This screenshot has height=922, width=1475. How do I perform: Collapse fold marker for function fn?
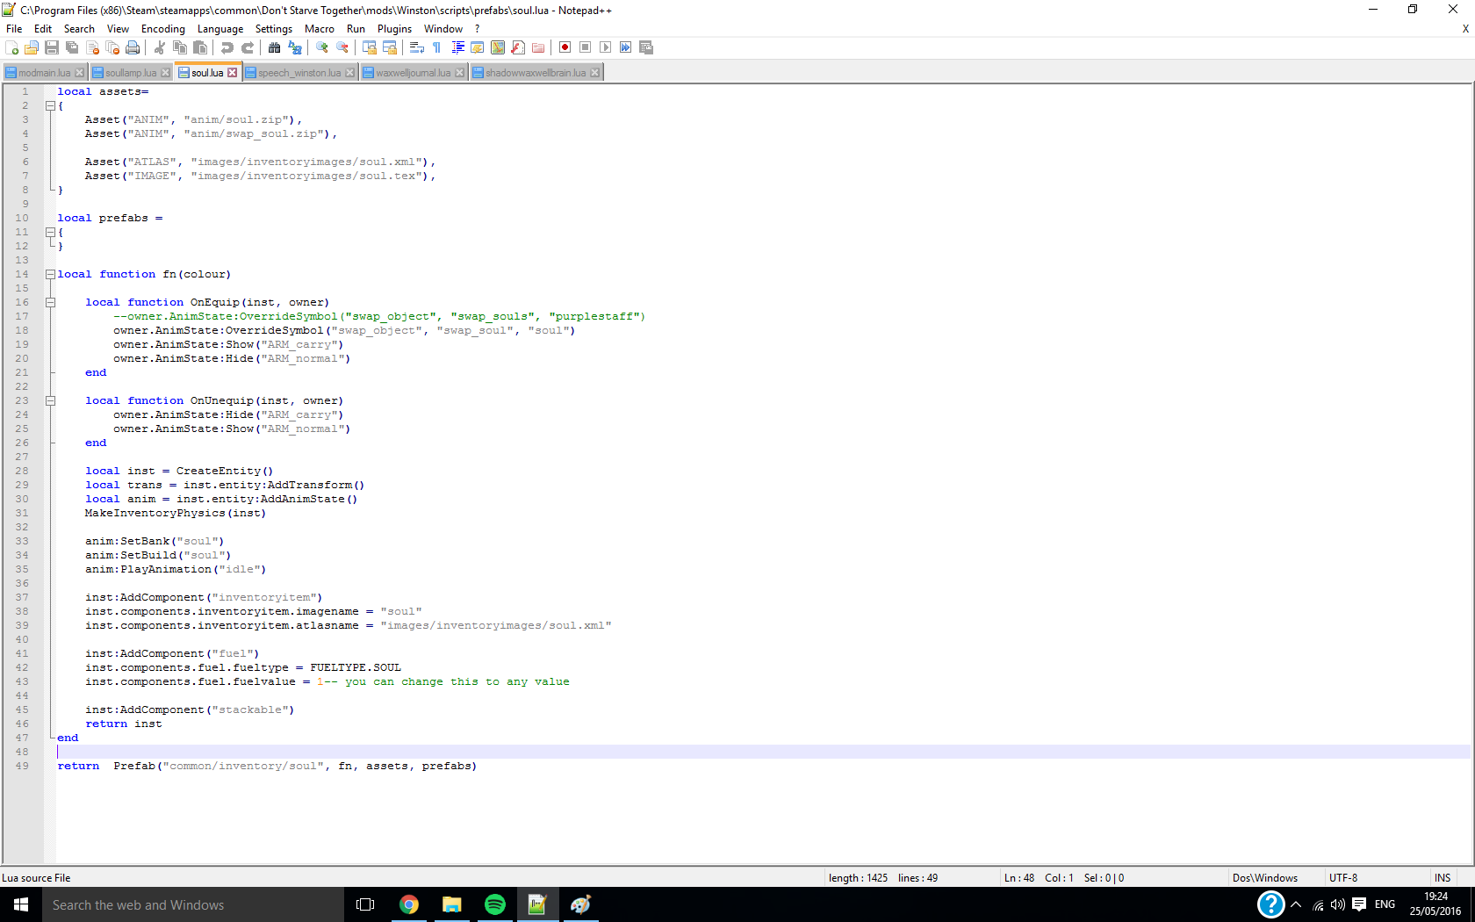pyautogui.click(x=50, y=274)
